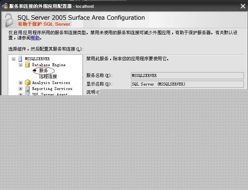Click the Database Engine cylinder icon
248x190 pixels.
click(27, 65)
